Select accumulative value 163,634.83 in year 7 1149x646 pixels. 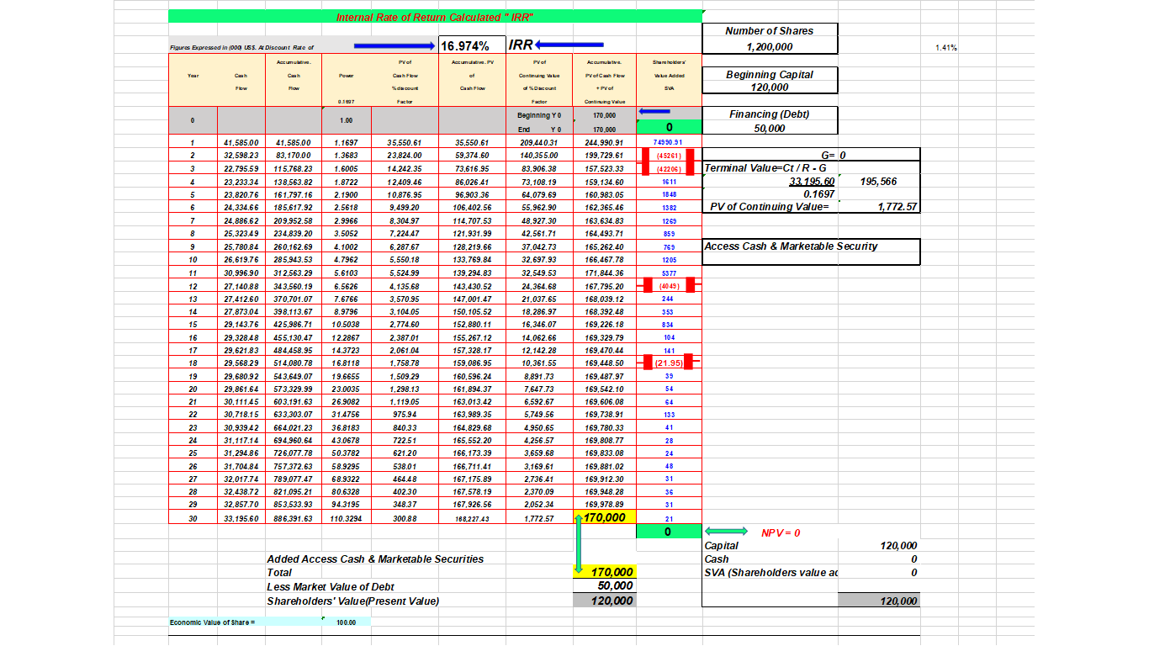(x=605, y=220)
